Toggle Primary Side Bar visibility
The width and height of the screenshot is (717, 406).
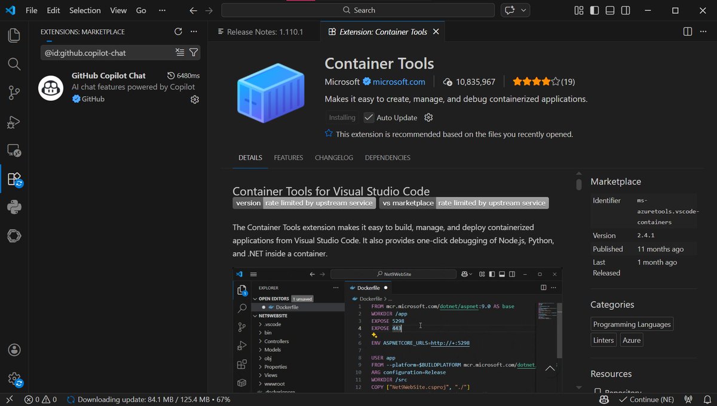tap(595, 10)
